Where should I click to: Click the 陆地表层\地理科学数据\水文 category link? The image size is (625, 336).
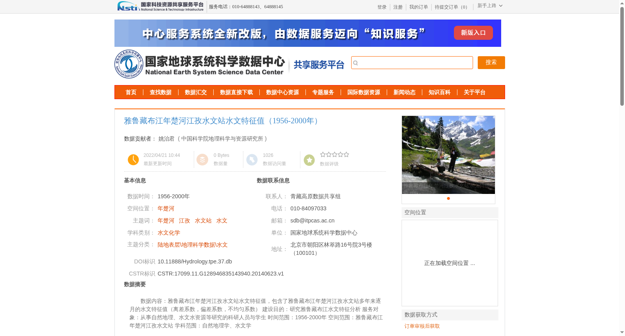(193, 245)
